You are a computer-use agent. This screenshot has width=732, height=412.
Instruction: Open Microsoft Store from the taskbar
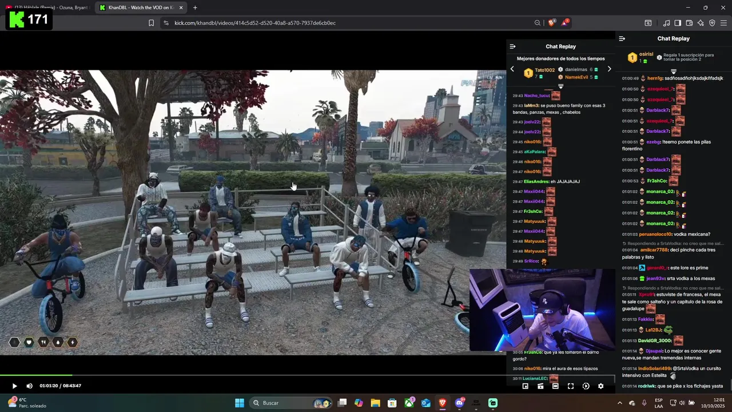coord(392,403)
